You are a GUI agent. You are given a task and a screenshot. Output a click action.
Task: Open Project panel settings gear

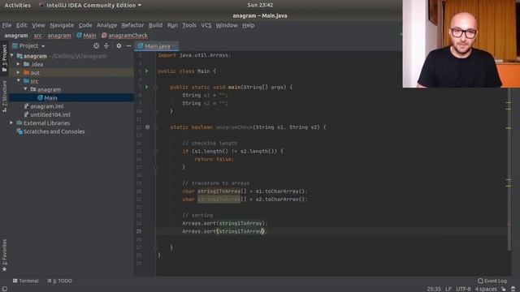[119, 46]
